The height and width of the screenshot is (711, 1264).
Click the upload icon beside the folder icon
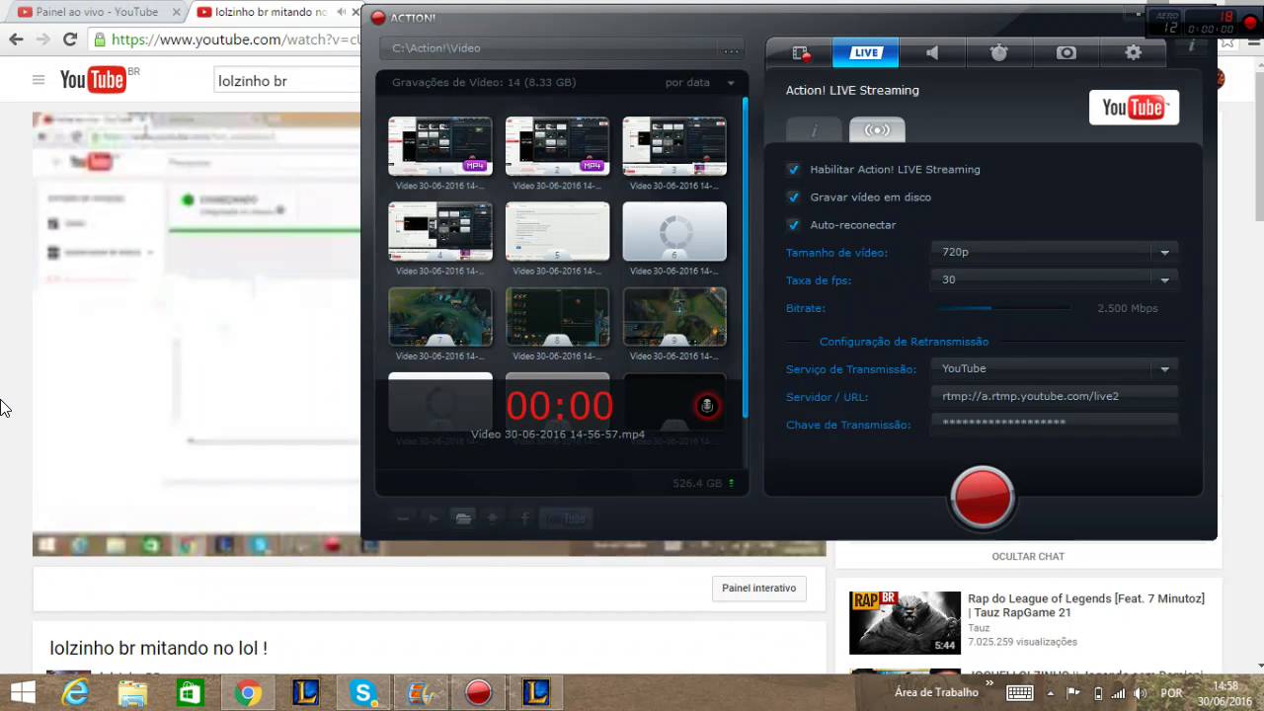coord(493,517)
